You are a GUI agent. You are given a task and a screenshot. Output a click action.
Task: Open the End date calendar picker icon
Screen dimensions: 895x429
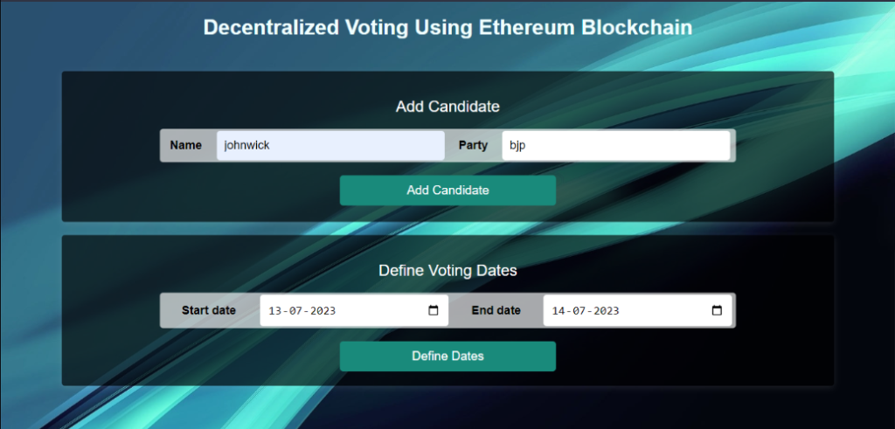(x=717, y=310)
